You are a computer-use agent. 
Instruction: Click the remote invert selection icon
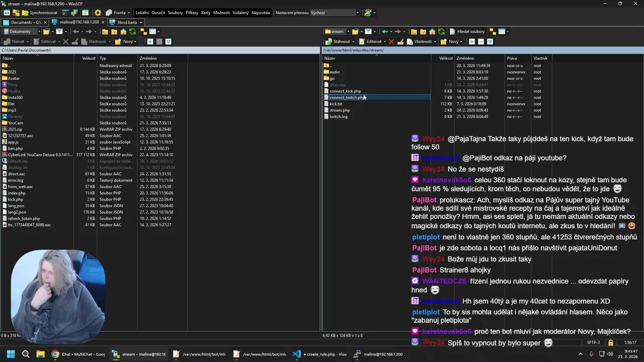(490, 41)
